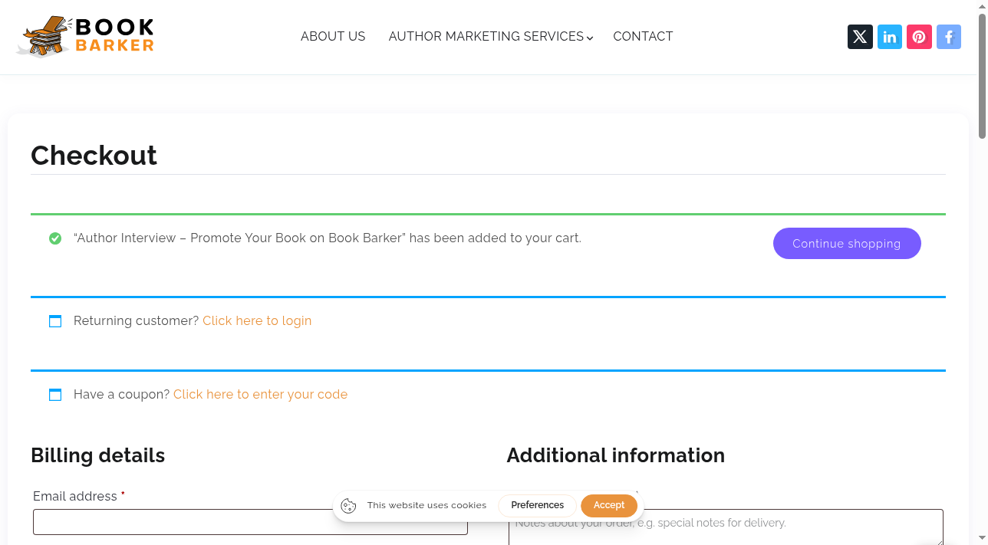Click 'Click here to enter your code' link
Viewport: 988px width, 545px height.
pos(260,394)
